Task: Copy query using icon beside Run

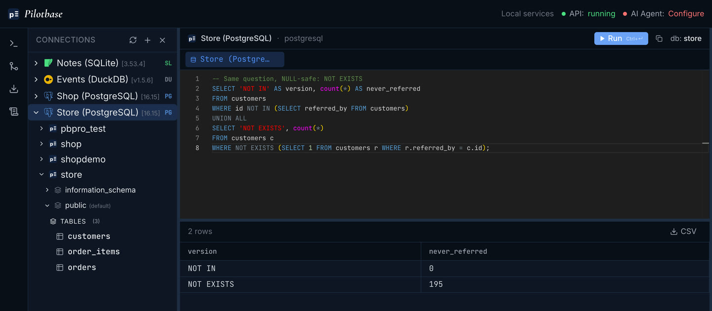Action: pos(659,39)
